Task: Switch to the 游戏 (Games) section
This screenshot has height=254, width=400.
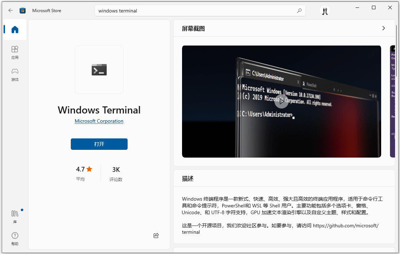Action: pyautogui.click(x=15, y=75)
